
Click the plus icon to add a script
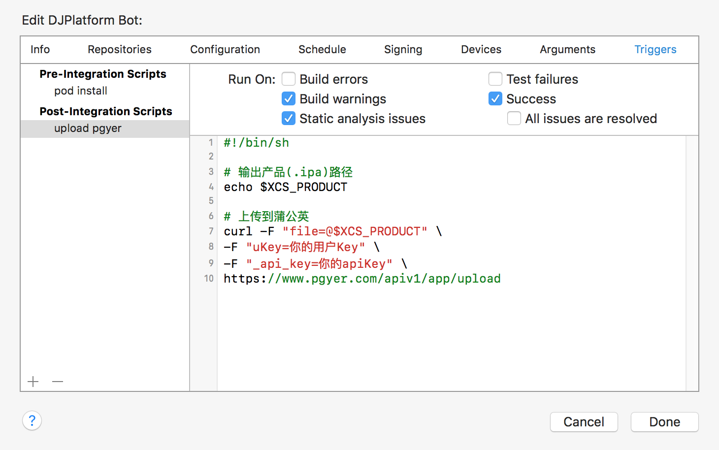tap(33, 382)
